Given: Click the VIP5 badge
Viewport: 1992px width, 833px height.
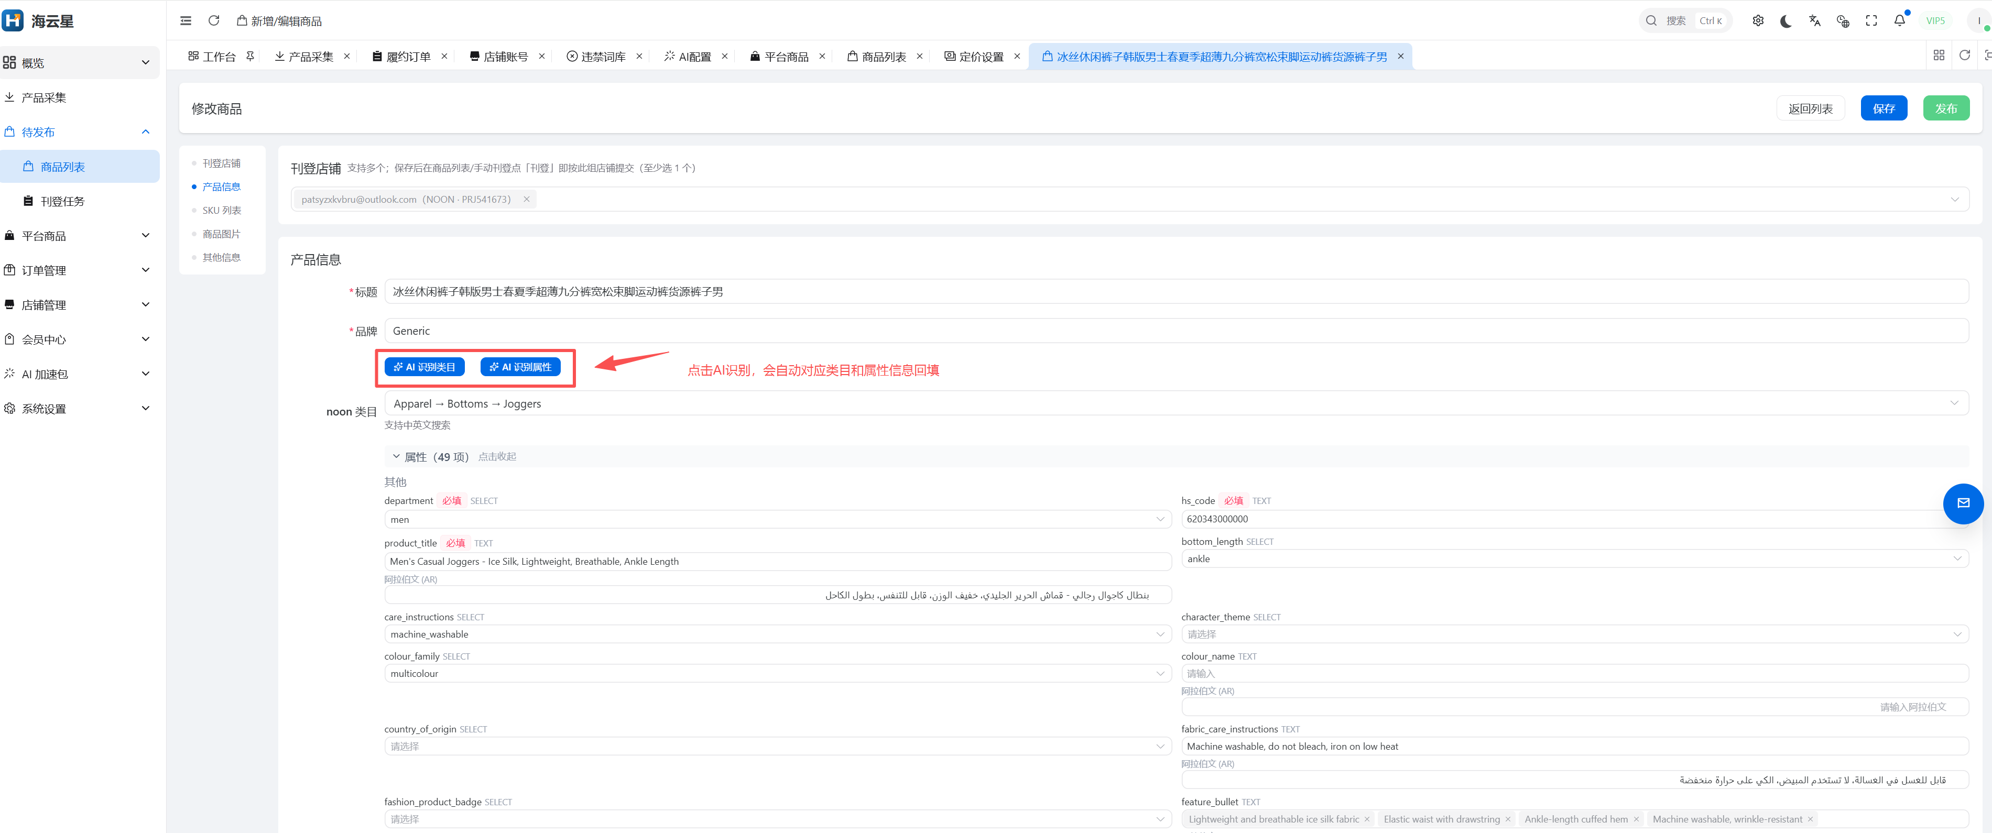Looking at the screenshot, I should coord(1935,21).
